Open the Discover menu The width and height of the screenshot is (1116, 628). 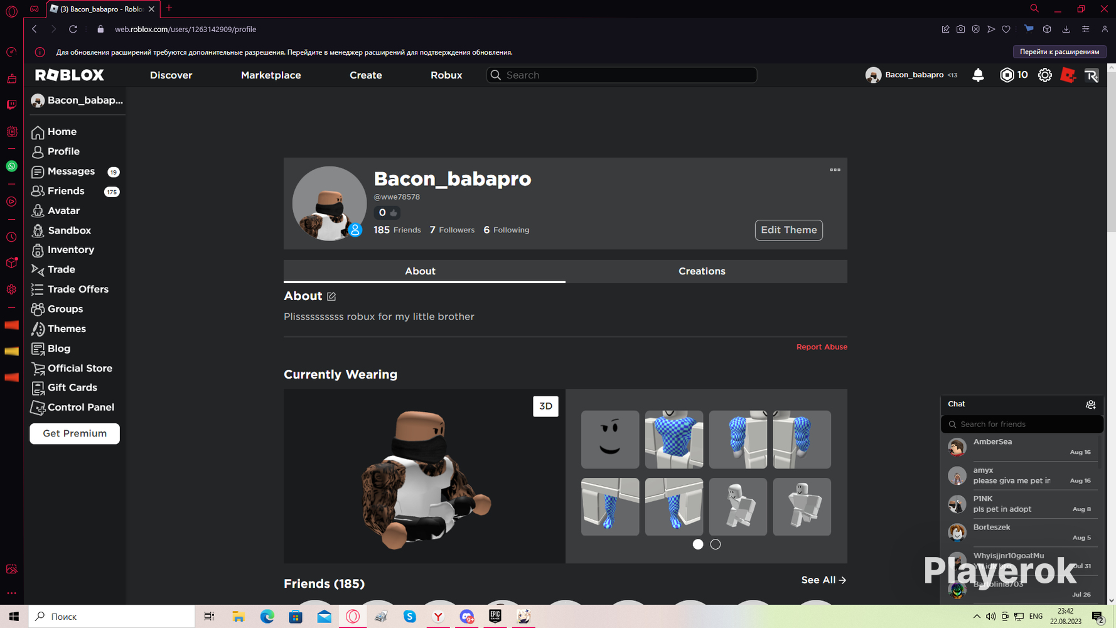171,75
